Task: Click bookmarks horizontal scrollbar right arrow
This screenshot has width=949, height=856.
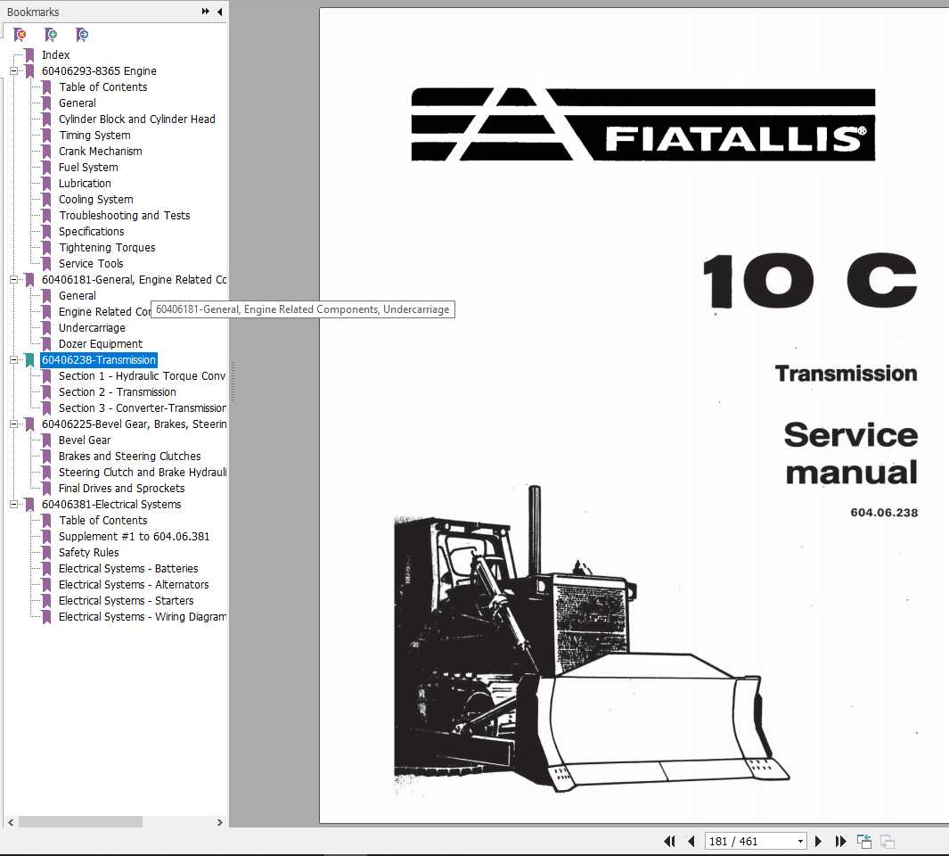Action: coord(220,822)
